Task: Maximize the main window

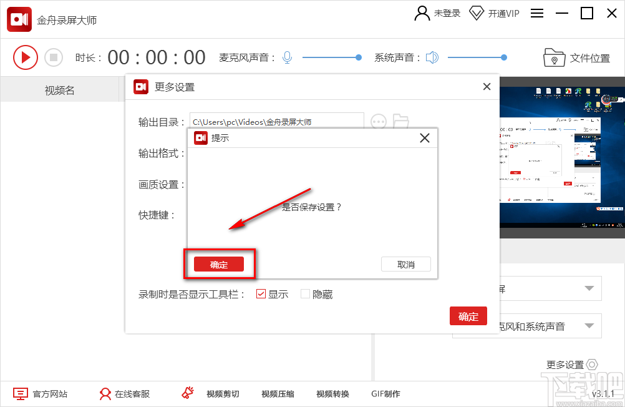Action: click(587, 13)
